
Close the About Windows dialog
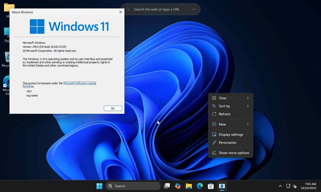(121, 12)
